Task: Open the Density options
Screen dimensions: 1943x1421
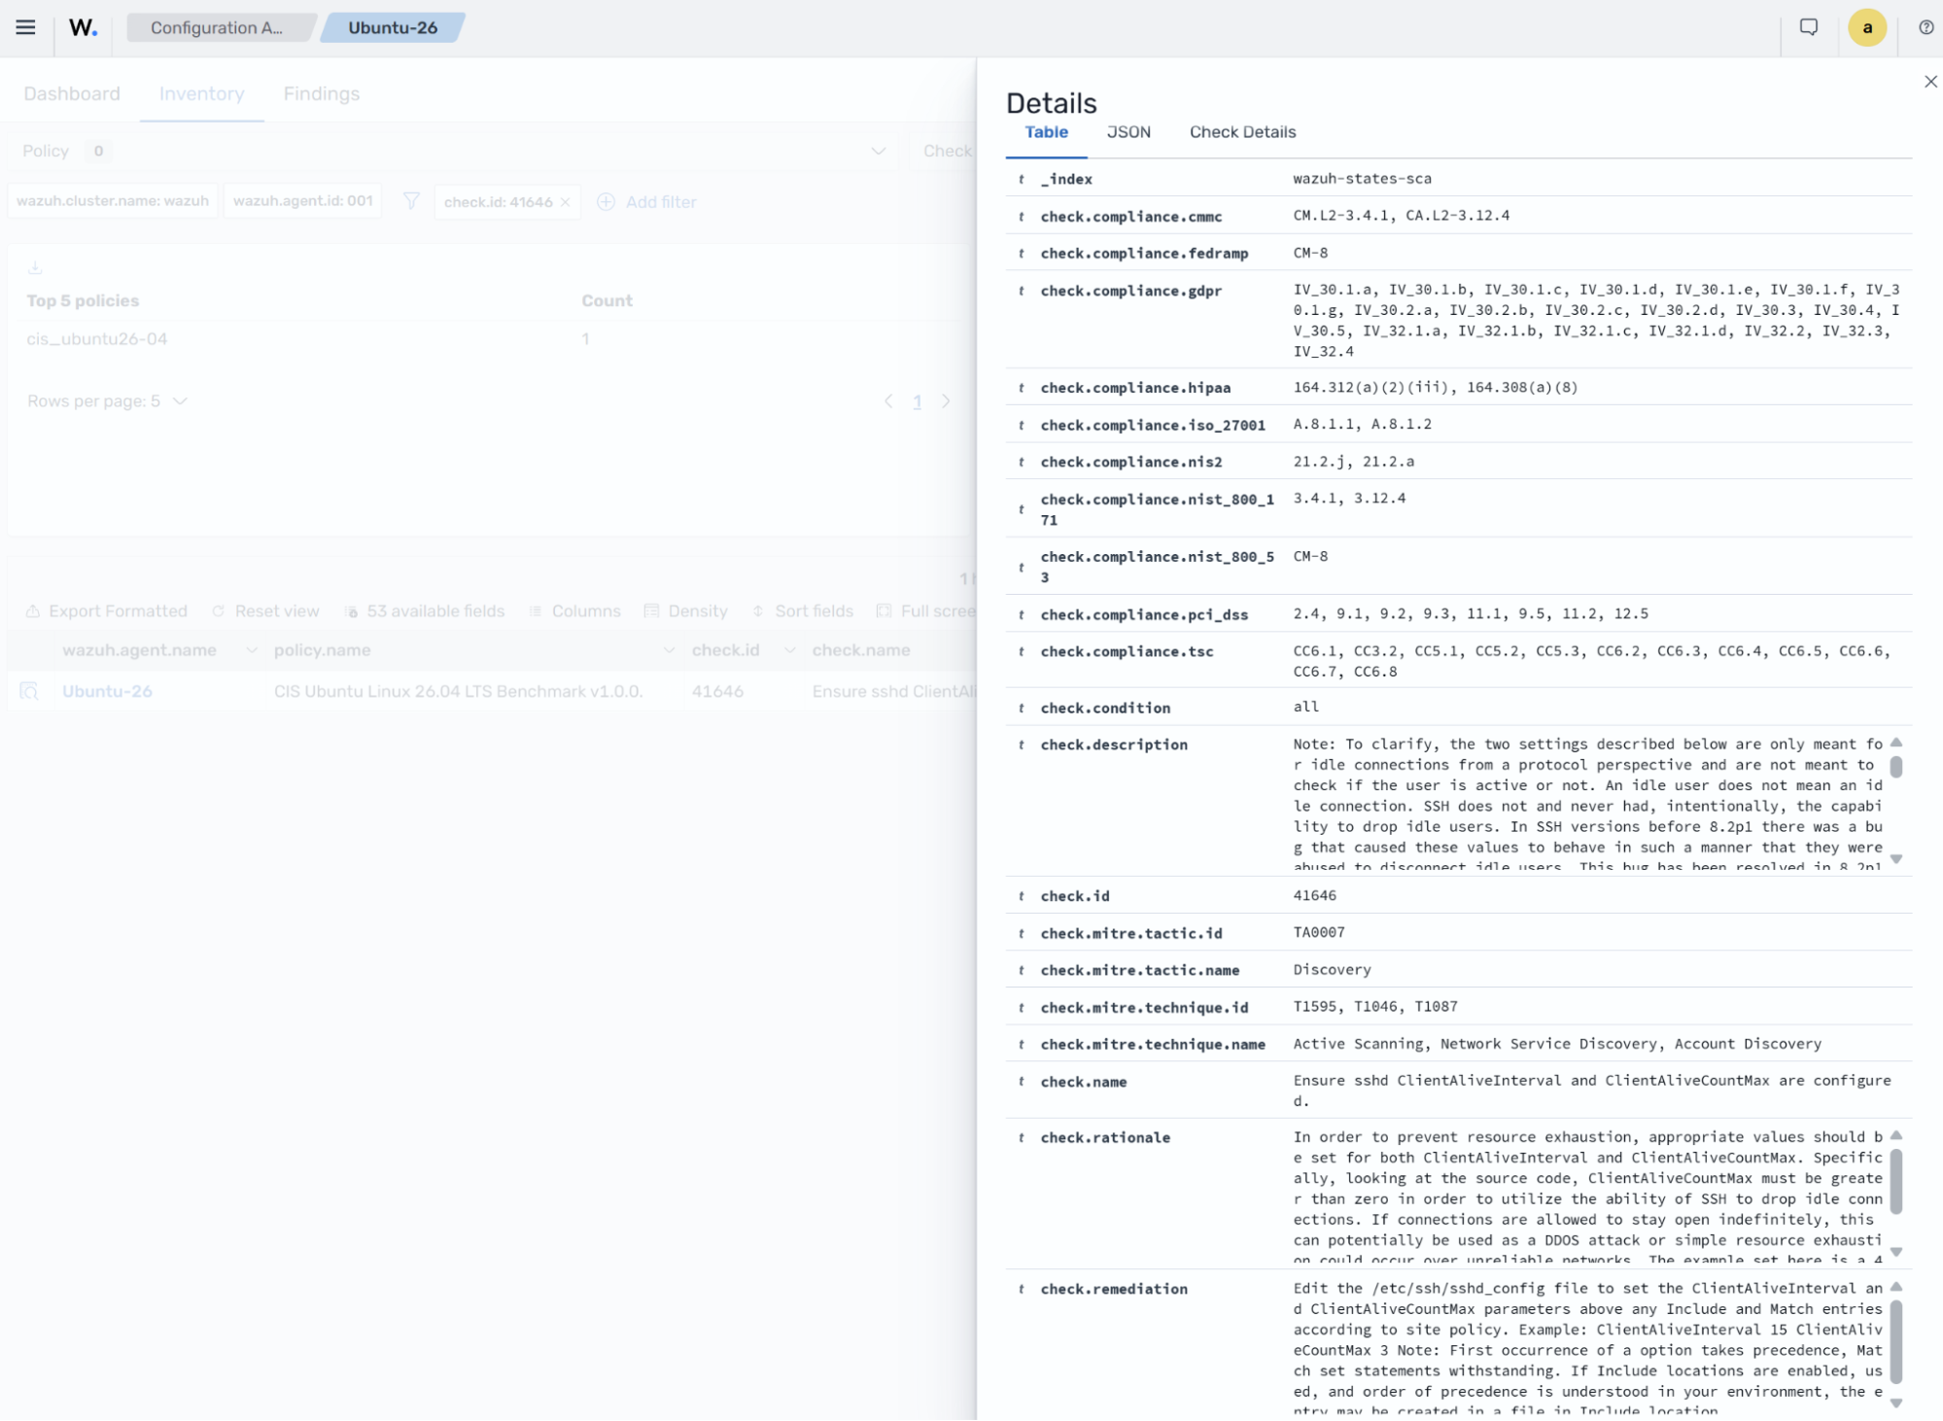Action: (685, 610)
